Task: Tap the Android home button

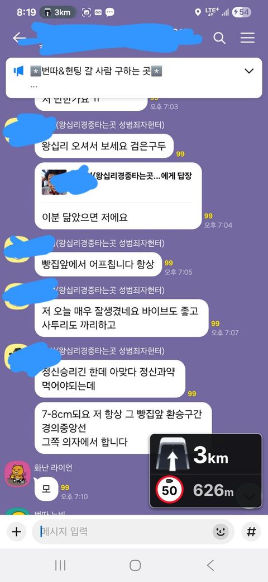Action: 135,565
